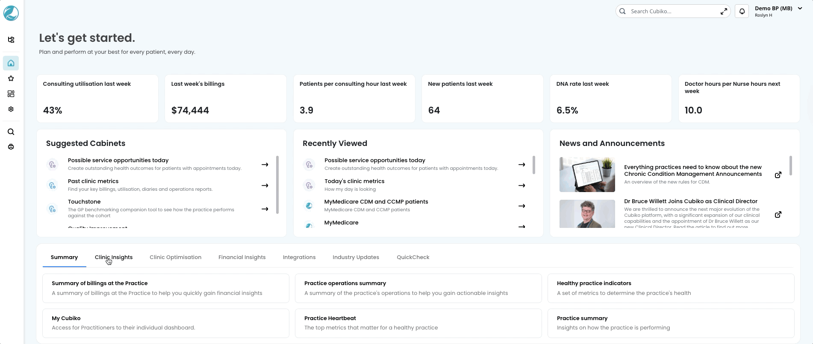
Task: Open arrow for 'MyMedicare CDM and CCMP patients'
Action: coord(522,206)
